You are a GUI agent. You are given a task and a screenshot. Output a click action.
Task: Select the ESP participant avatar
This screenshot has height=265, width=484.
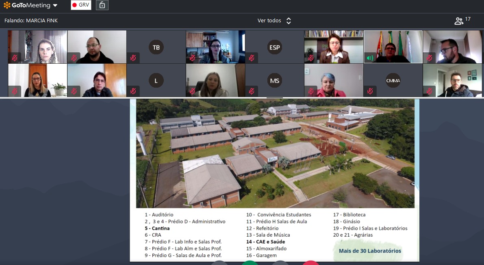275,47
